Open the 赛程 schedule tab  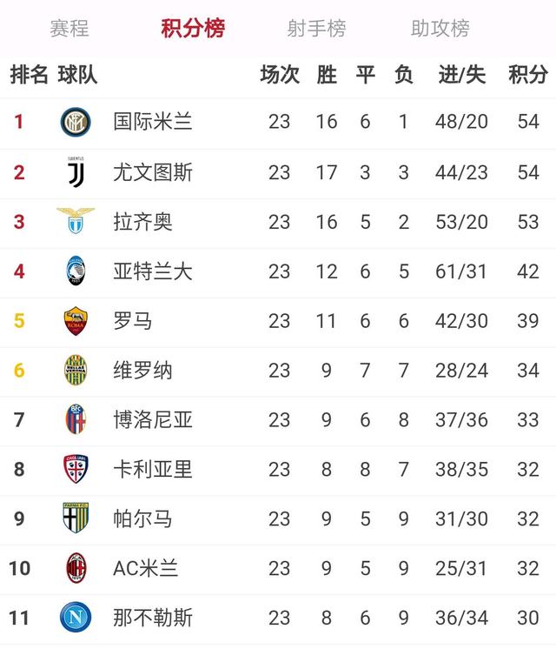tap(69, 29)
